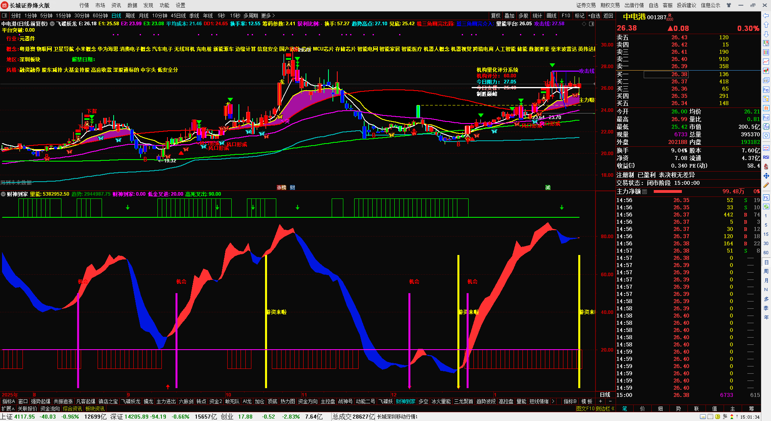Click the satellite dish status icon
The width and height of the screenshot is (771, 421).
pyautogui.click(x=725, y=417)
